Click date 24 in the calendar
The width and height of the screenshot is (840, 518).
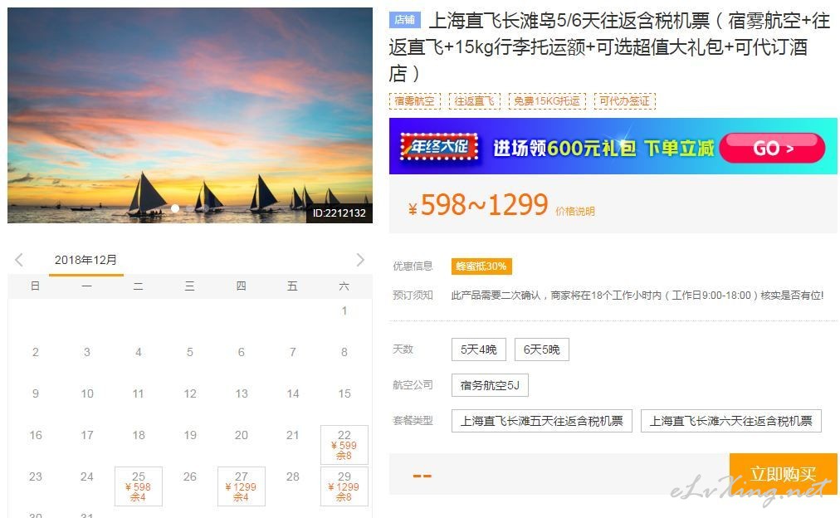(87, 476)
